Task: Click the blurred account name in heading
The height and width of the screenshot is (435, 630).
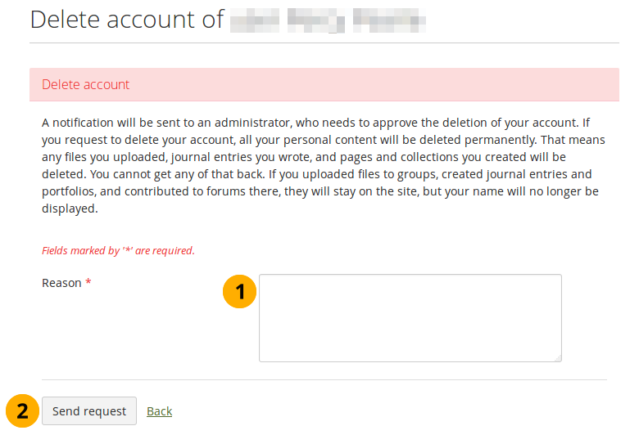Action: coord(328,20)
